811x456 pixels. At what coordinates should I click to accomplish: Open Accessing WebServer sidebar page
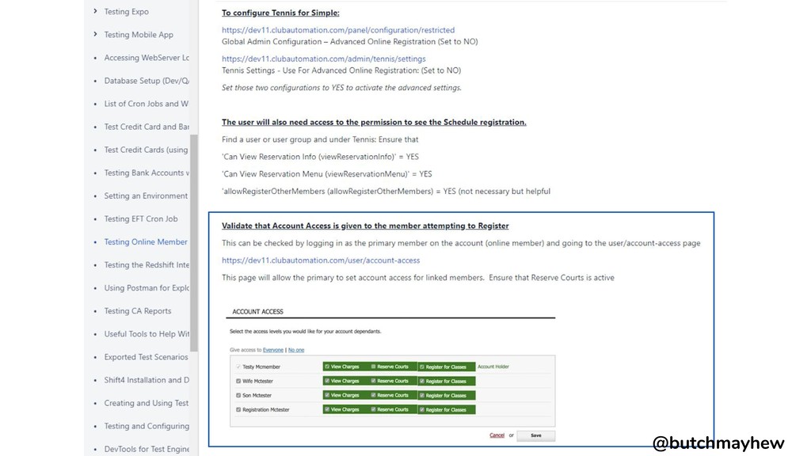[x=147, y=57]
